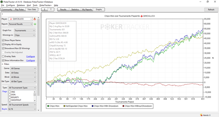Image resolution: width=219 pixels, height=117 pixels.
Task: Open the Speed All Tournament Speeds dropdown
Action: tap(22, 105)
